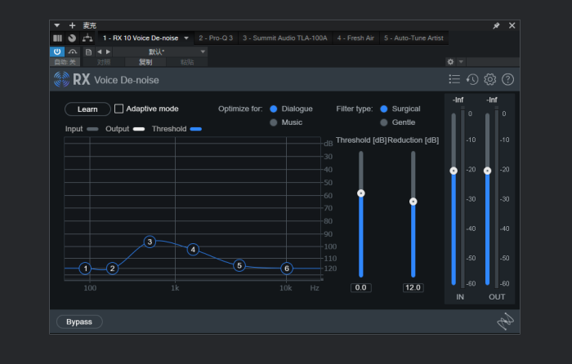Select Music optimization option
Screen dimensions: 572x364
pos(274,122)
